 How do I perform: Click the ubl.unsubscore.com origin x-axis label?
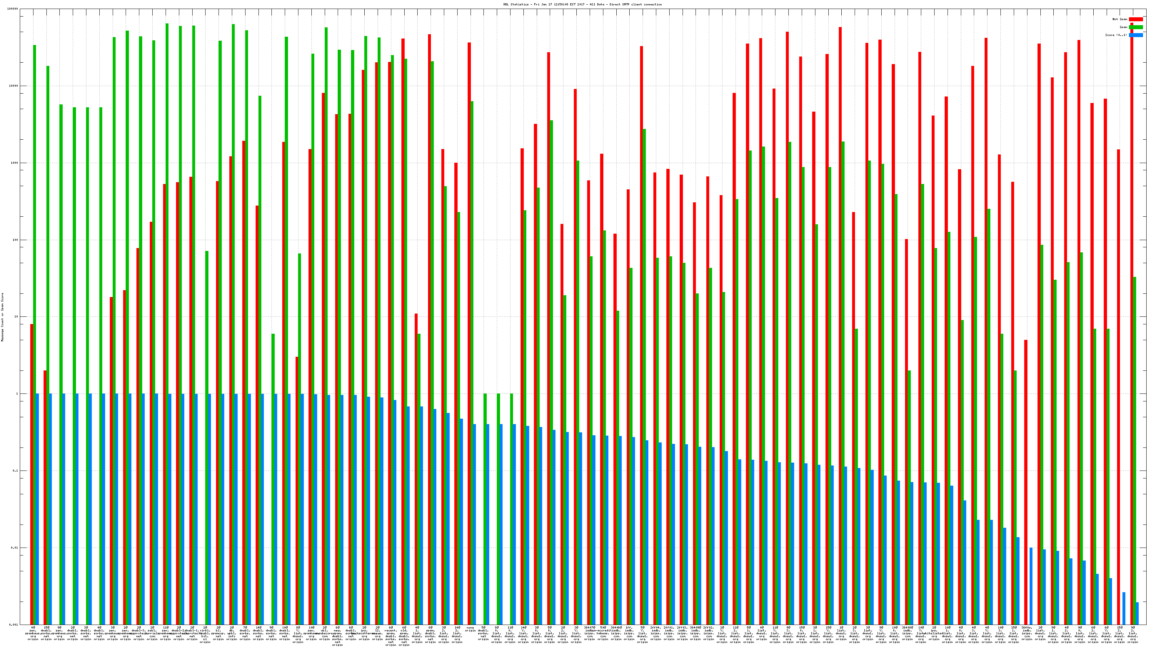coord(325,633)
